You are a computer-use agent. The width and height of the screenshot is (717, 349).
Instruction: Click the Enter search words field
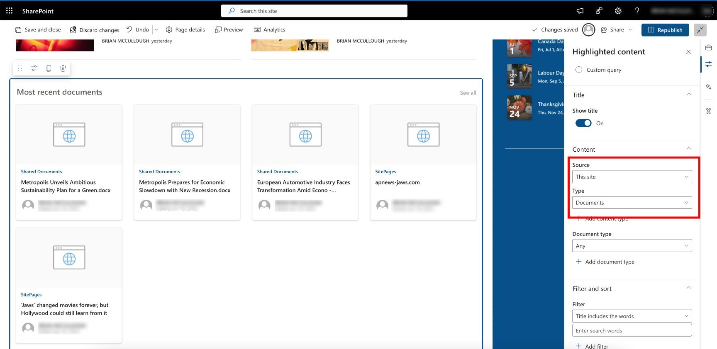632,331
